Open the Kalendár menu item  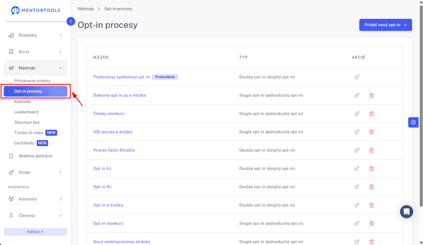(23, 102)
